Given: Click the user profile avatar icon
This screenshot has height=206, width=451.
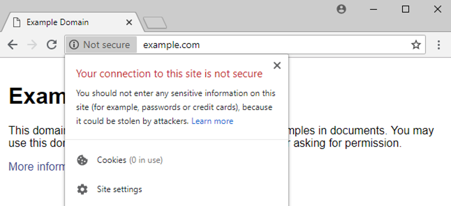Looking at the screenshot, I should click(341, 9).
